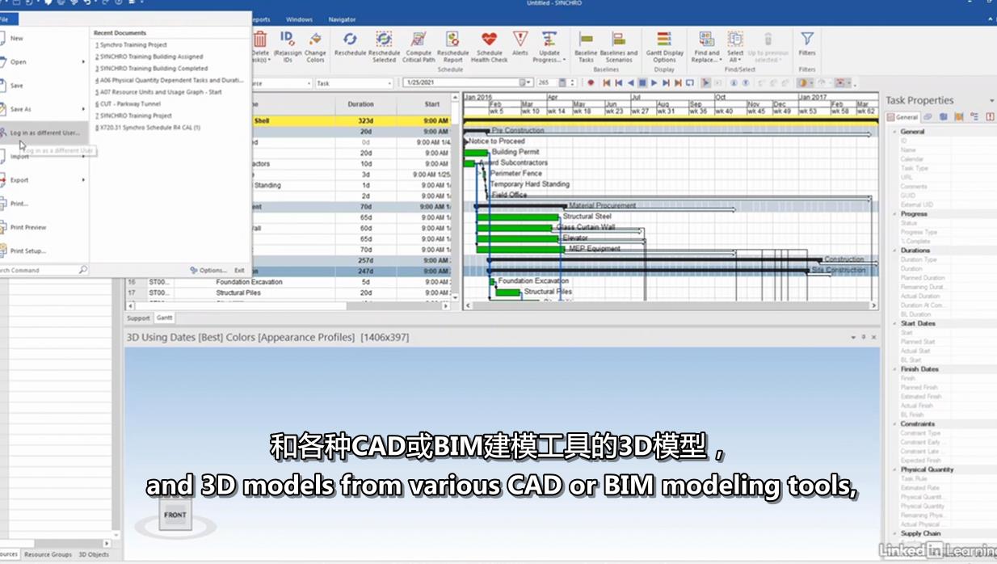Jump to the start of the simulation
The width and height of the screenshot is (997, 564).
coord(607,82)
